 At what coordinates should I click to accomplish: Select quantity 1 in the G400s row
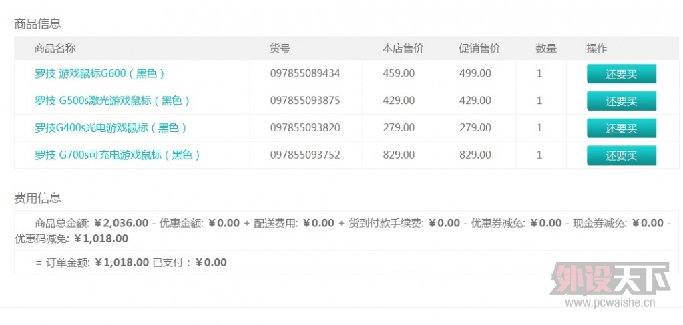[x=539, y=127]
